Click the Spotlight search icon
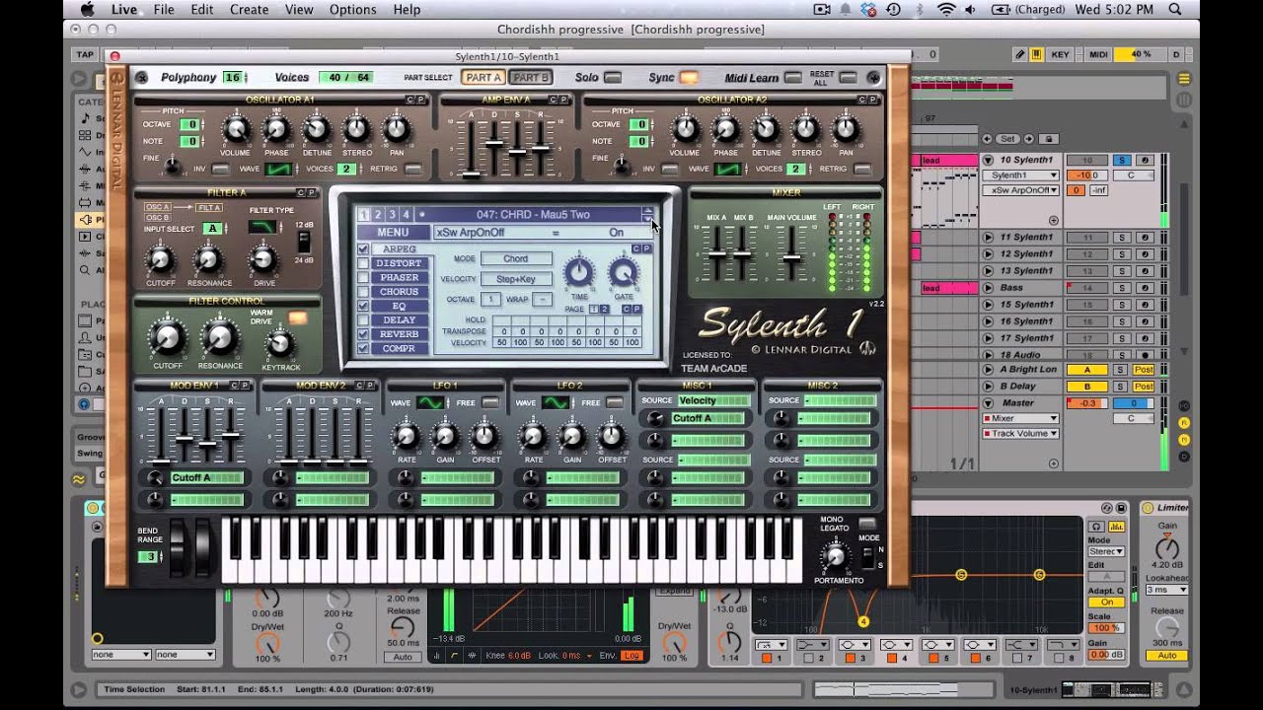This screenshot has width=1263, height=710. 1175,9
